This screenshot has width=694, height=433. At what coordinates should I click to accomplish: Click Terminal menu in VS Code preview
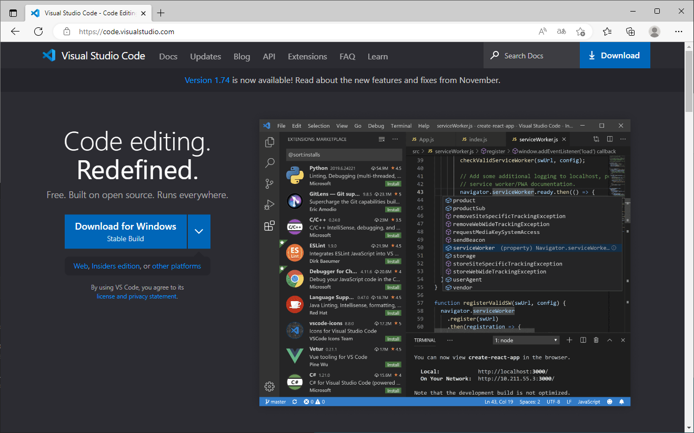[x=401, y=126]
